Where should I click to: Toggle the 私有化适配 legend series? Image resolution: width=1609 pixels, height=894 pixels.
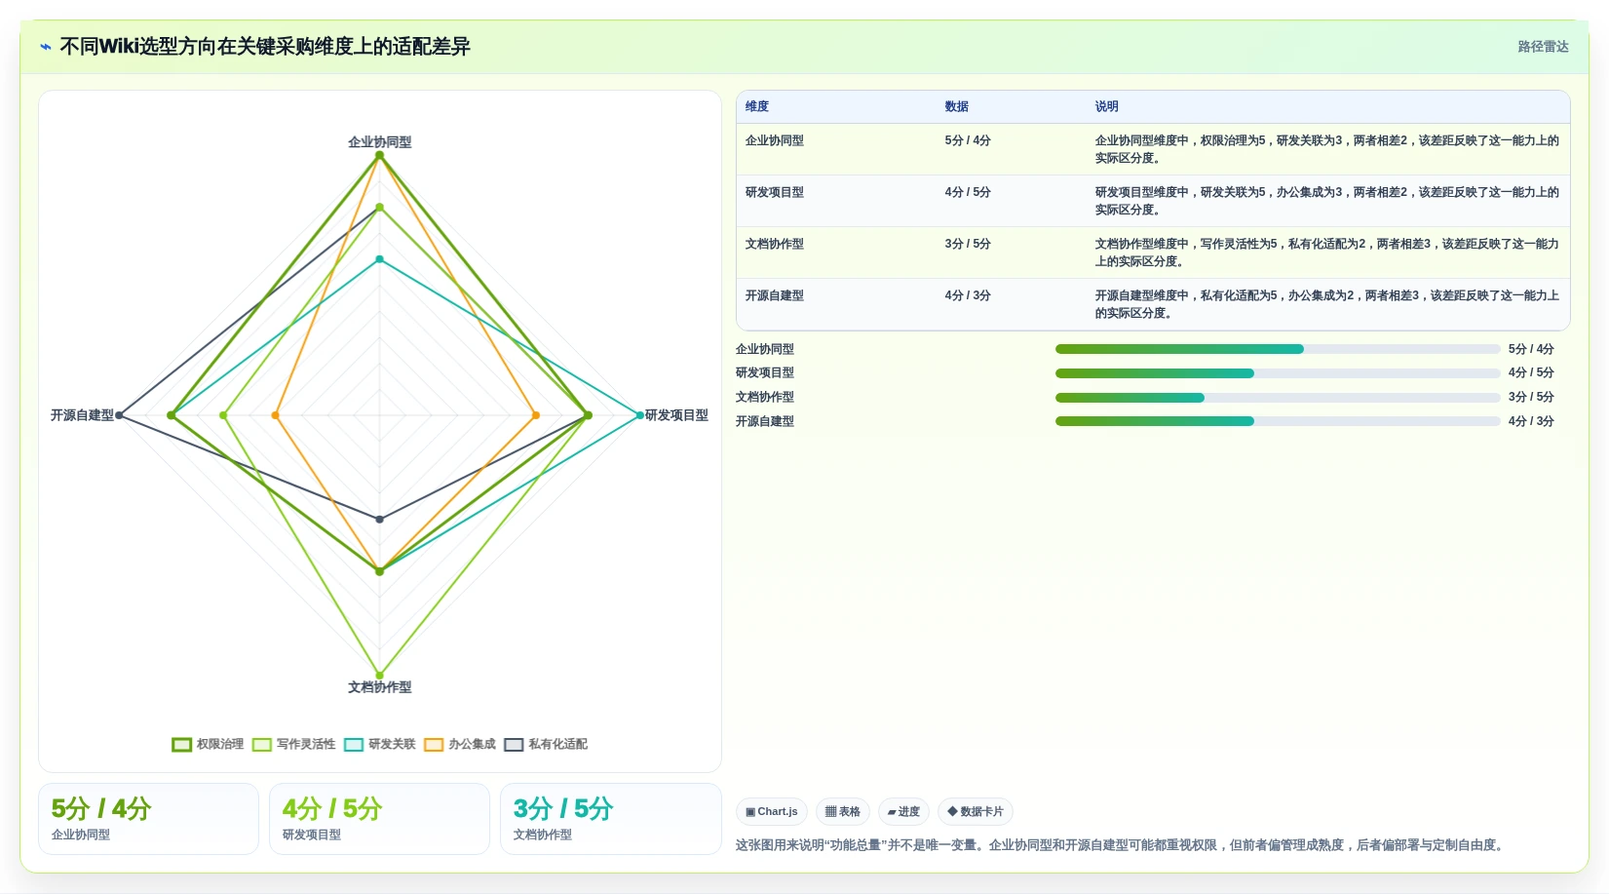point(545,744)
